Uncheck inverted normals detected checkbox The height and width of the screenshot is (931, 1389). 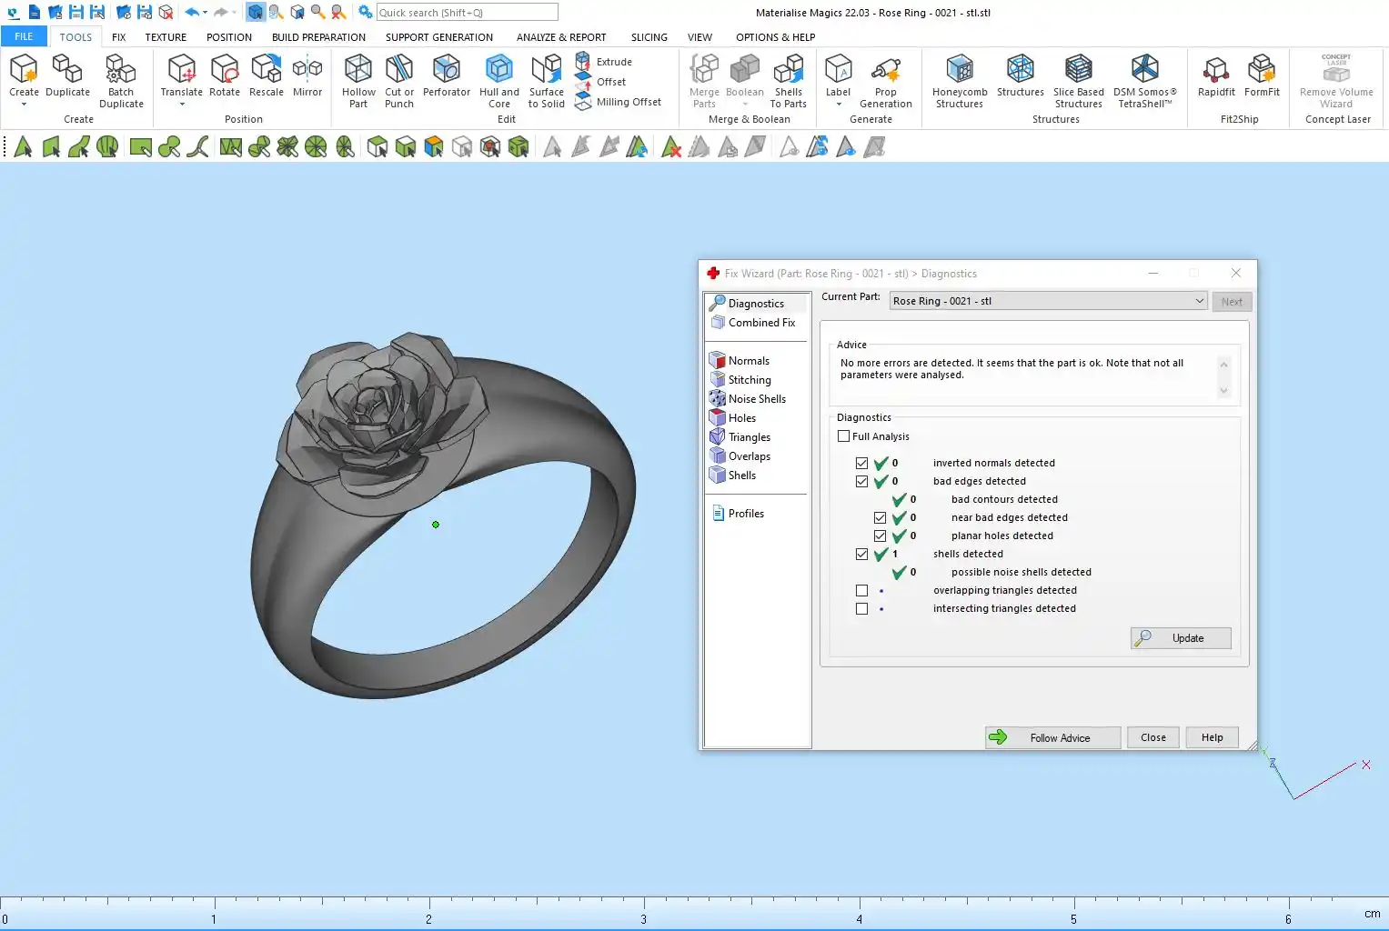pyautogui.click(x=861, y=463)
